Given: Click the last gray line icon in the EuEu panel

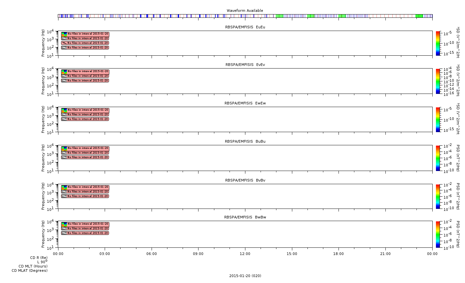Looking at the screenshot, I should pos(64,47).
